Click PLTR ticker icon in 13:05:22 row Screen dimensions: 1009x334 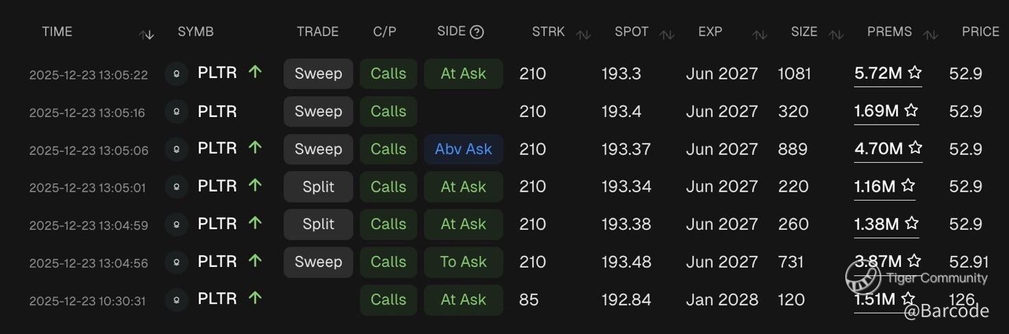(177, 74)
